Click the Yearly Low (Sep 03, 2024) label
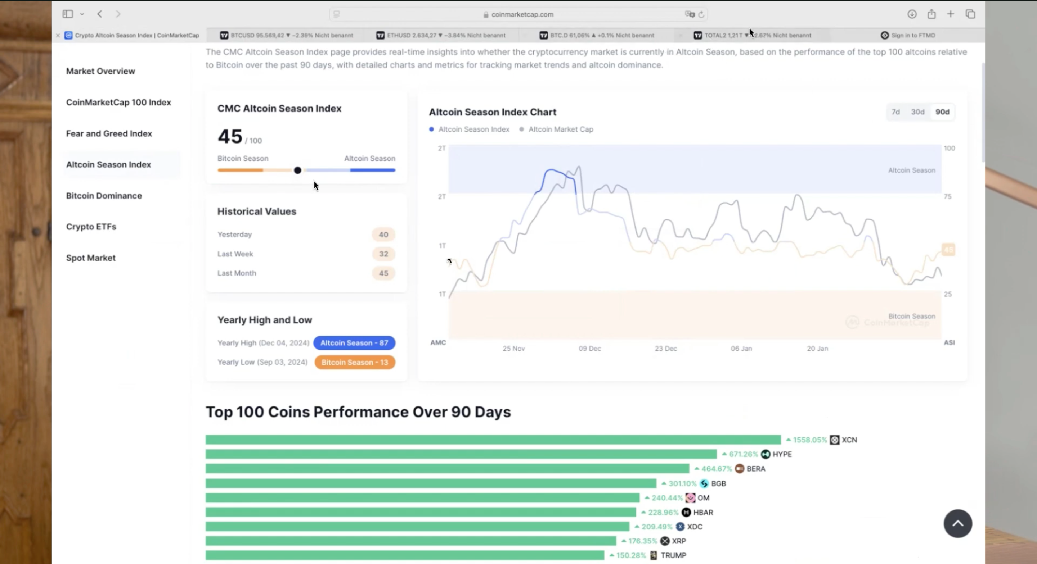Image resolution: width=1037 pixels, height=564 pixels. coord(262,362)
